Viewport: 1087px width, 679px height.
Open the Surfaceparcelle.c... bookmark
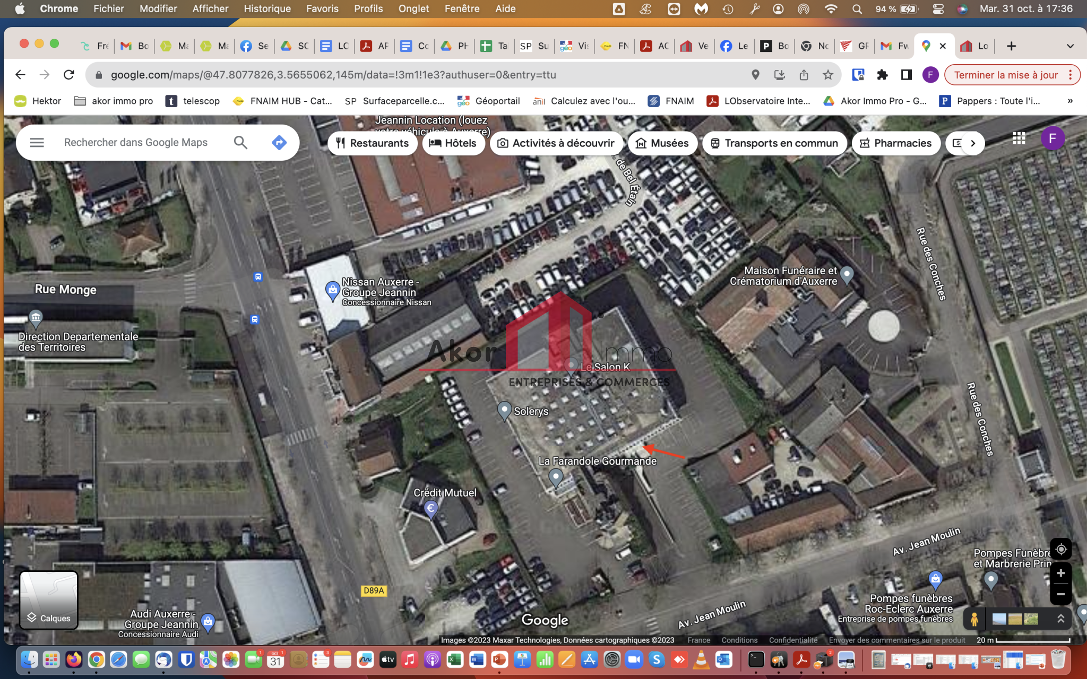(394, 101)
